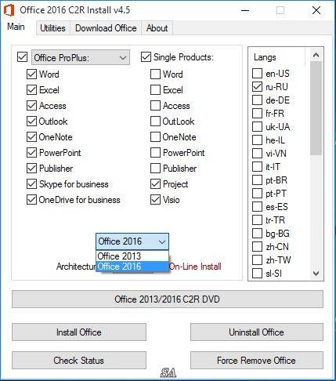Uncheck Outlook under Office ProPlus
Screen dimensions: 336x381
pyautogui.click(x=31, y=122)
